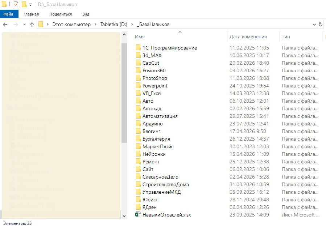Select the Блогинг folder icon
Image resolution: width=326 pixels, height=227 pixels.
pyautogui.click(x=138, y=131)
